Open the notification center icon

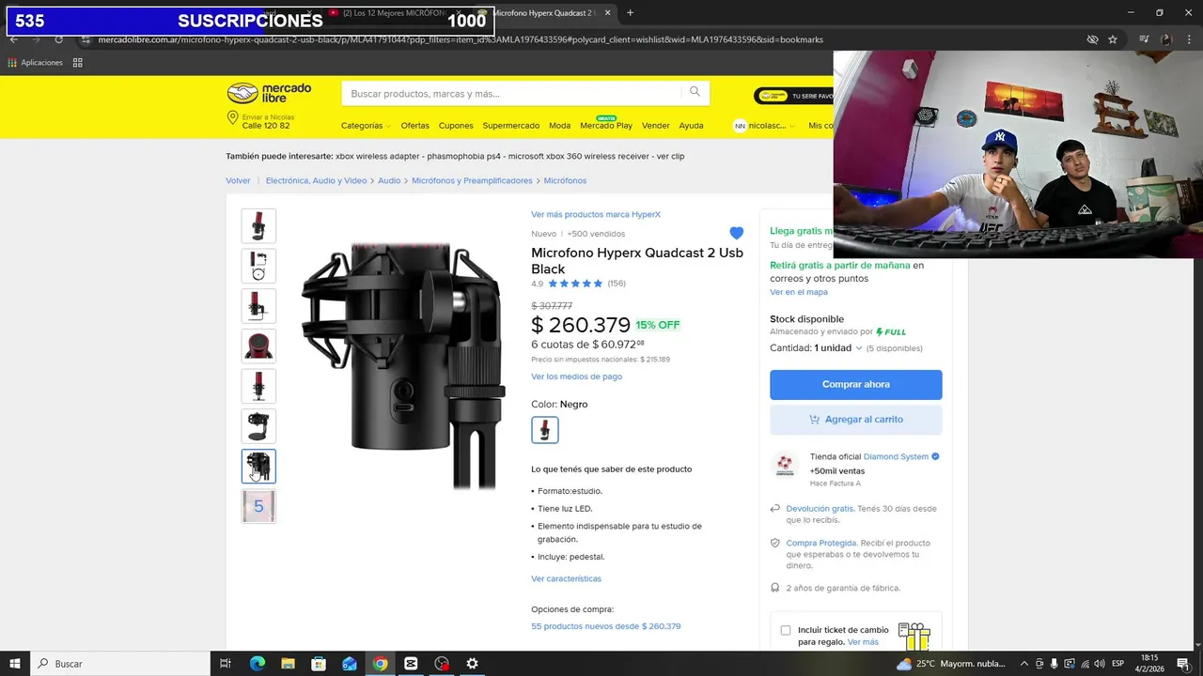coord(1183,664)
